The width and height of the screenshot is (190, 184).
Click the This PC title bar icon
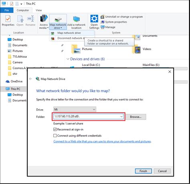coord(4,4)
